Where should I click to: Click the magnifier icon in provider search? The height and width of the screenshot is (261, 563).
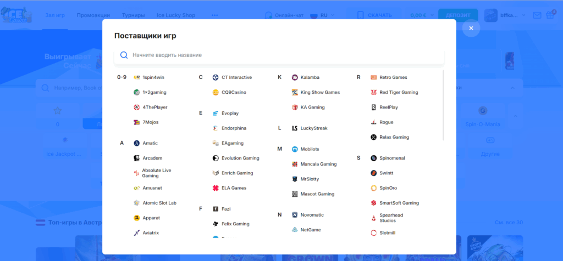124,55
